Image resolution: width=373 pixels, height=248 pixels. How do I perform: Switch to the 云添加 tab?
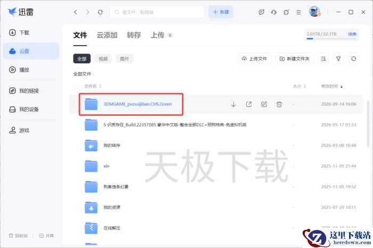107,35
